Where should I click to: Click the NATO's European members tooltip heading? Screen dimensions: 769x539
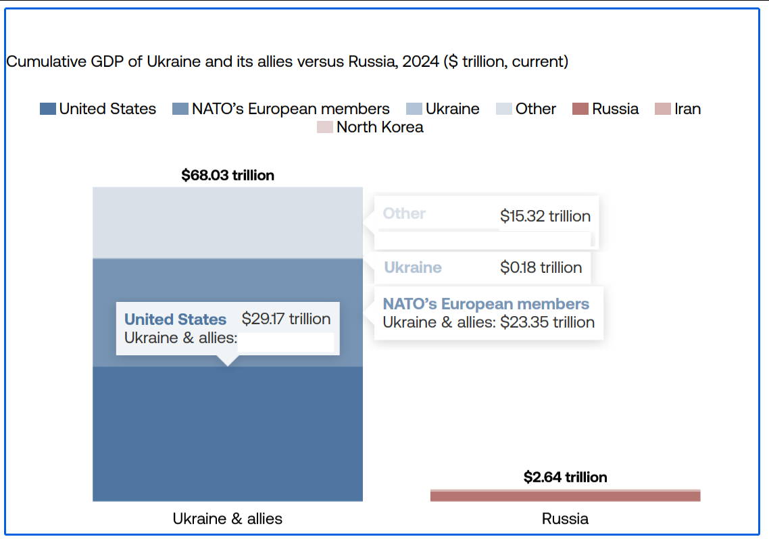pyautogui.click(x=486, y=304)
